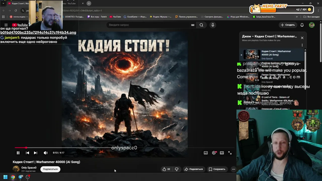Open on-screen keyboard icon in search

[193, 25]
